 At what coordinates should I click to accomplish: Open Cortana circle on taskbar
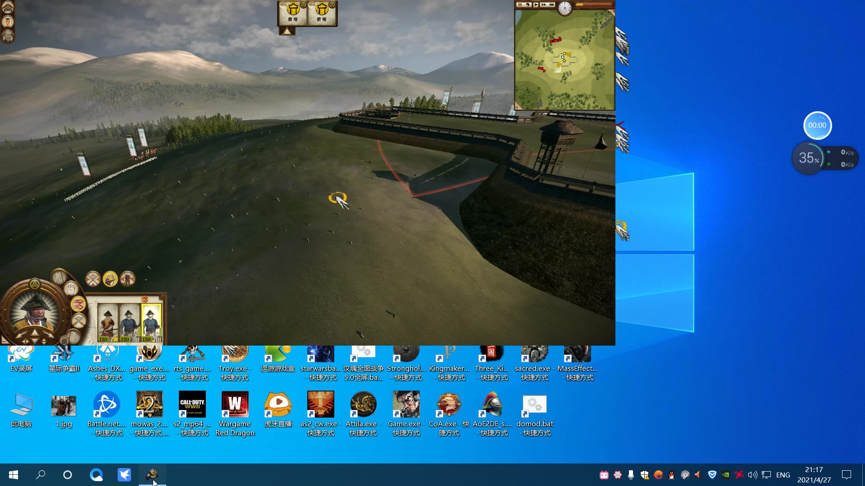coord(68,475)
